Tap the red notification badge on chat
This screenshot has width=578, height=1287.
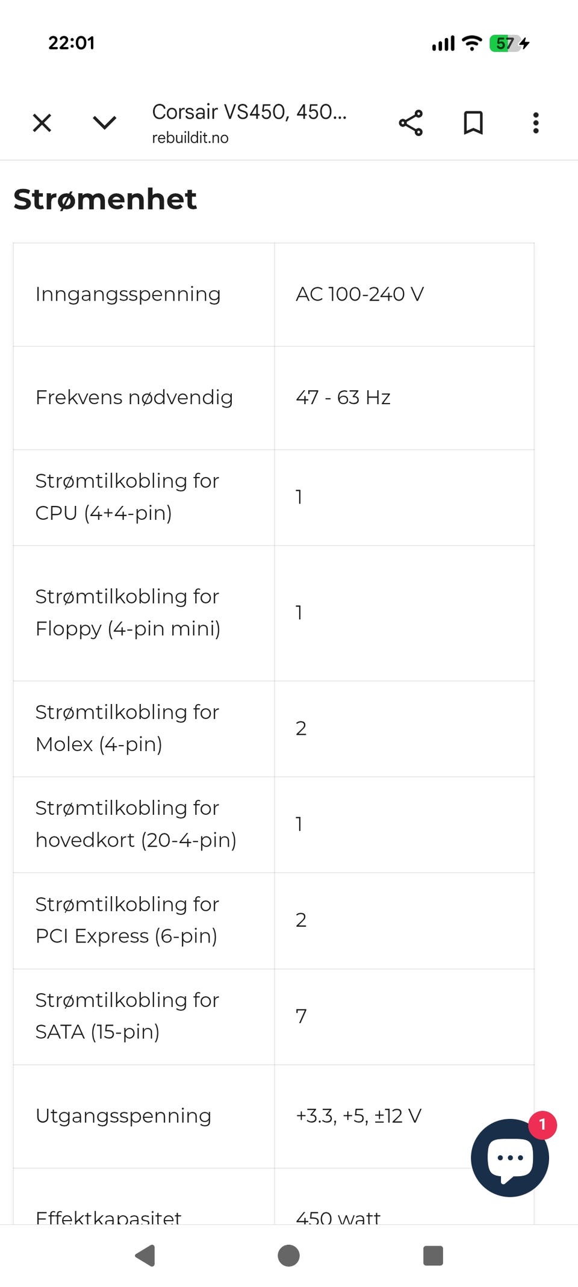coord(542,1124)
